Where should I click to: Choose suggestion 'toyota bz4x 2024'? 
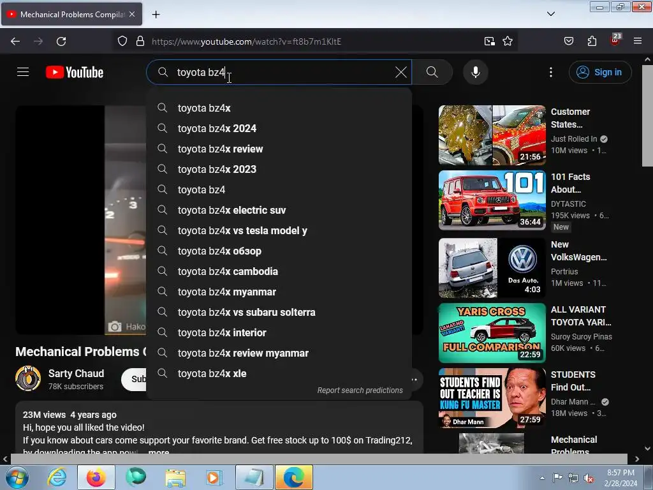coord(279,128)
